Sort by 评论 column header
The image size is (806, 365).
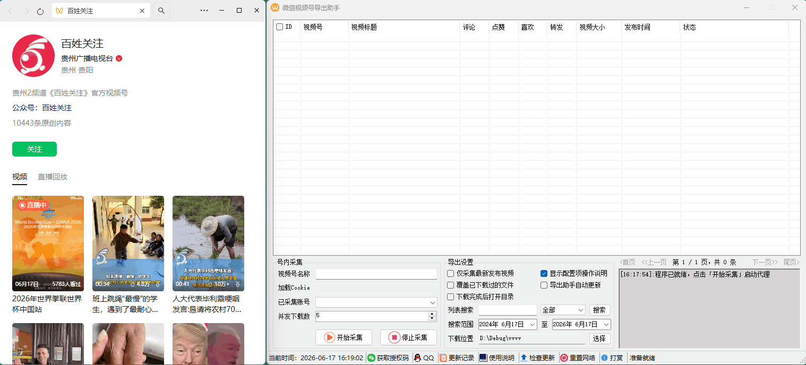pos(474,27)
